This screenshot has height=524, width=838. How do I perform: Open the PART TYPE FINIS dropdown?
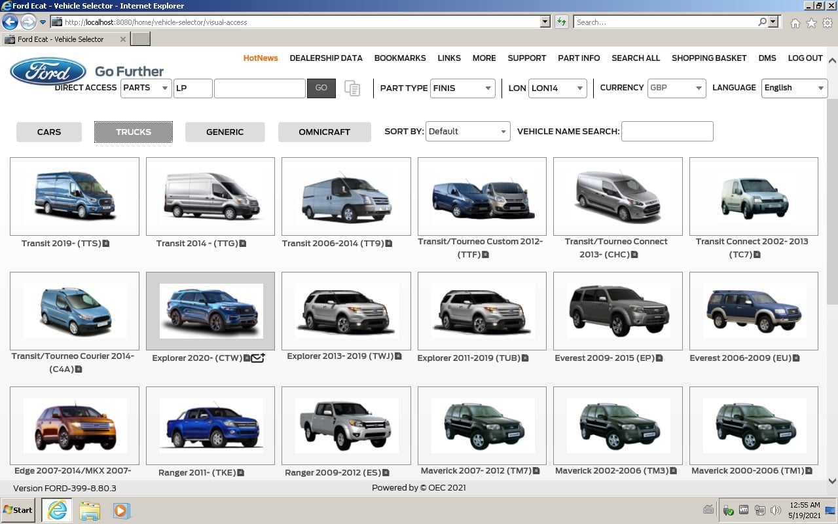click(x=463, y=88)
